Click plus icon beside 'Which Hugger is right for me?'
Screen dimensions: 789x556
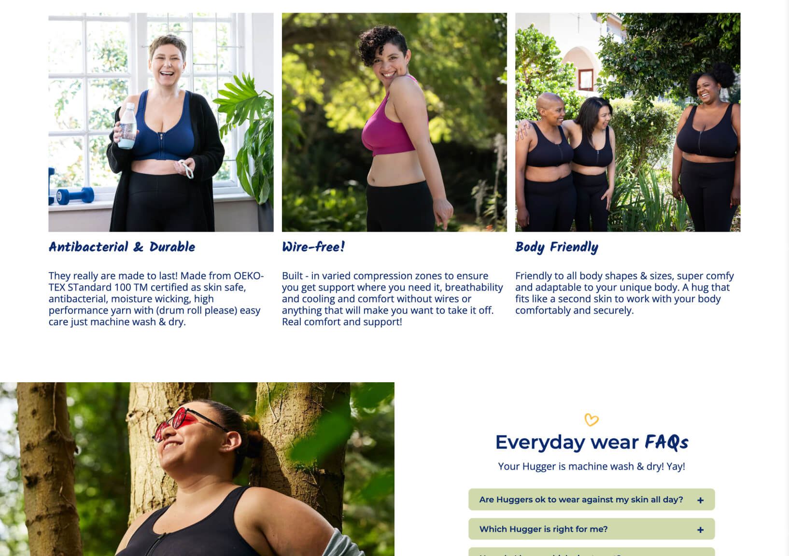click(700, 529)
